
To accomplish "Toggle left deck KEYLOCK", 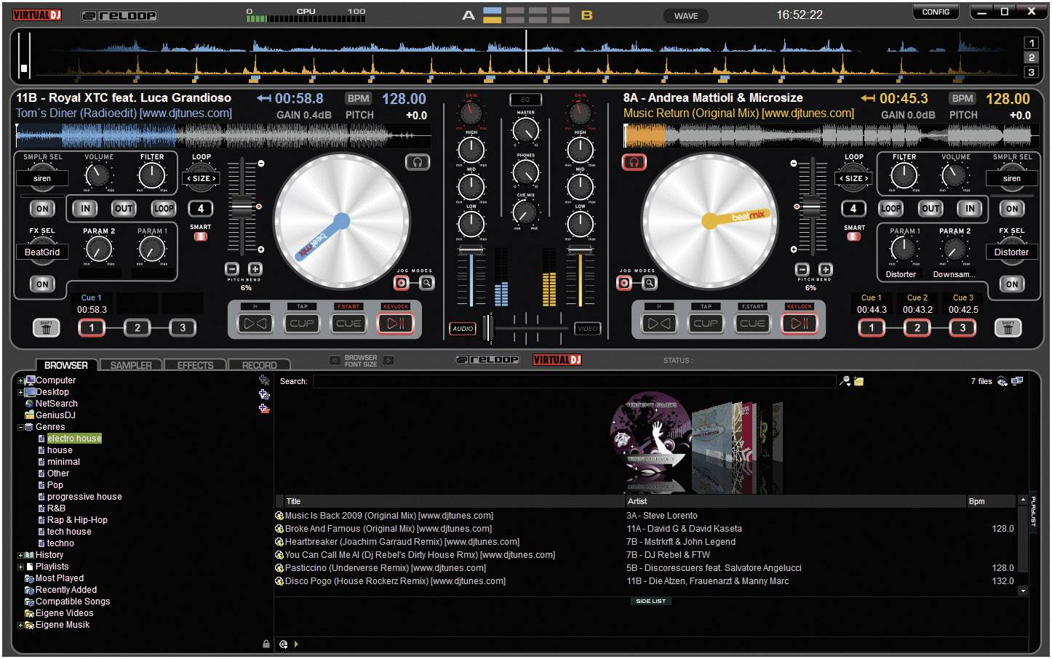I will (396, 306).
